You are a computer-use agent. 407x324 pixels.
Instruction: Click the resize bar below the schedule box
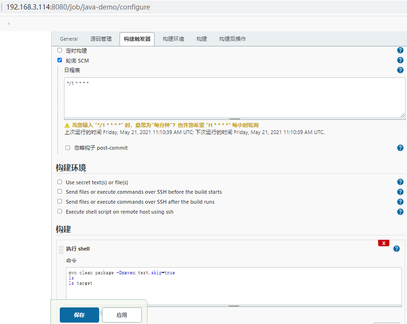pyautogui.click(x=235, y=119)
